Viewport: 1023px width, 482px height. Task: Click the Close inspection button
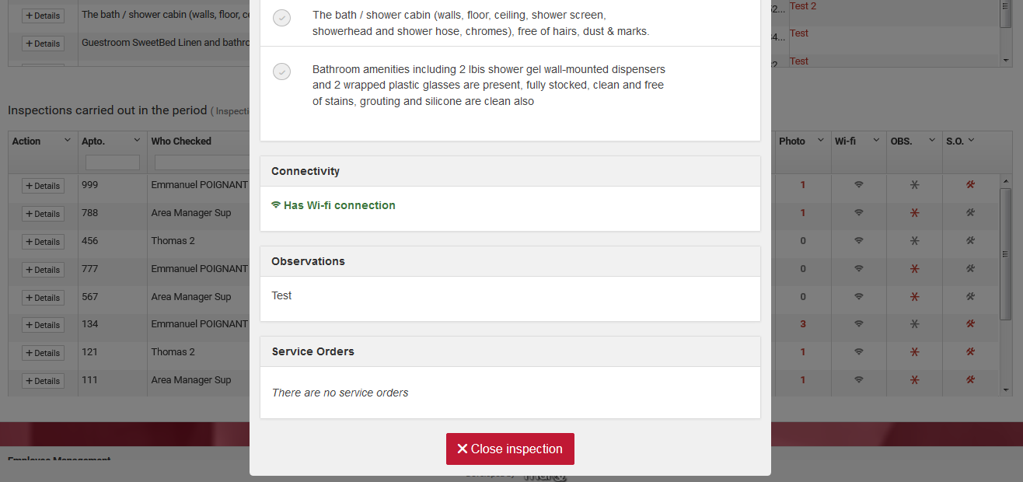[510, 449]
